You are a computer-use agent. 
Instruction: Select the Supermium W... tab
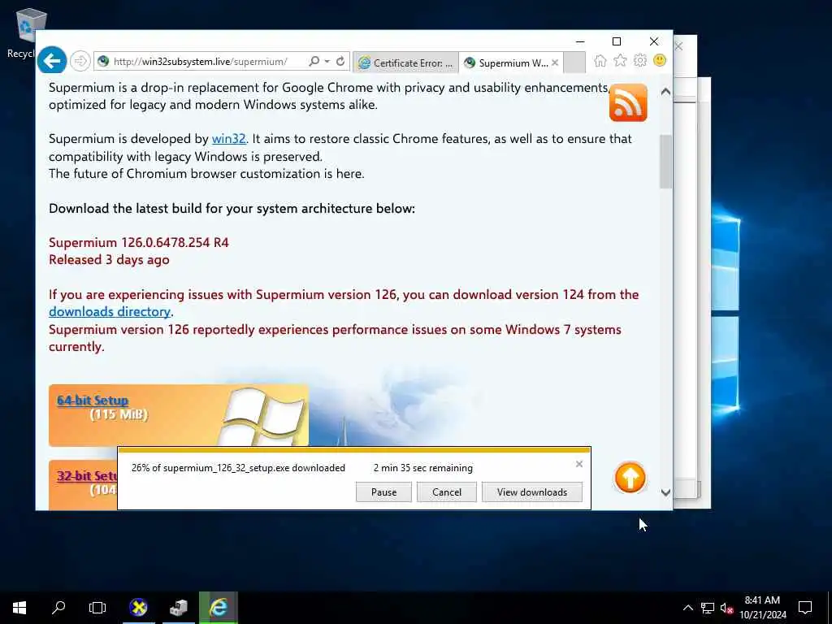click(505, 63)
